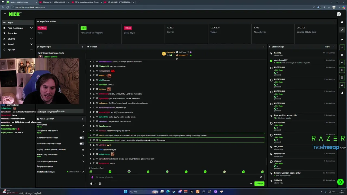Click username Eserrr in the highlighted chat message

(101, 135)
